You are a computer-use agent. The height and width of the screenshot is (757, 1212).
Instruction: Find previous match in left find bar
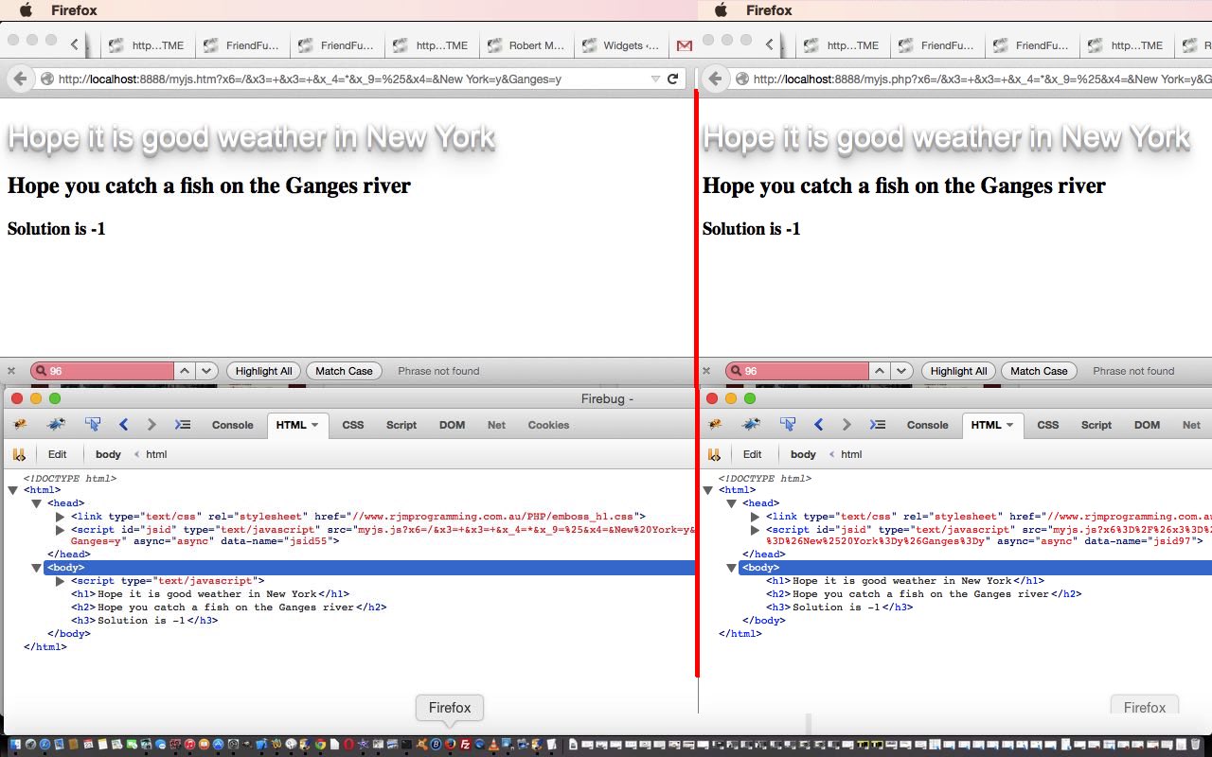tap(186, 371)
